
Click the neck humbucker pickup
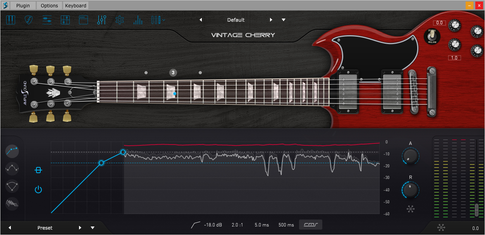(x=347, y=91)
